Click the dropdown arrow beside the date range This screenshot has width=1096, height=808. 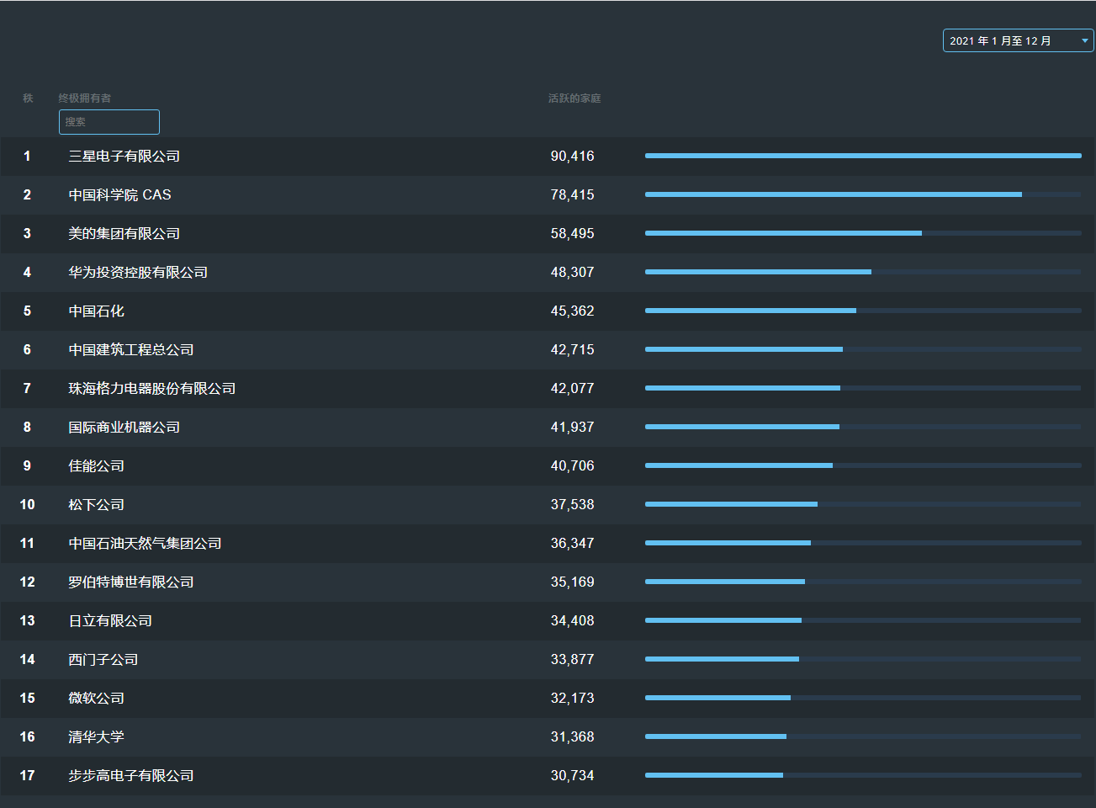1084,40
